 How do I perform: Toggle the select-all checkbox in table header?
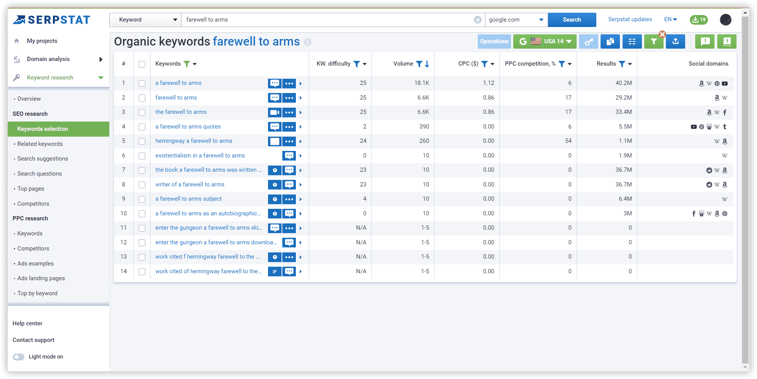point(142,64)
